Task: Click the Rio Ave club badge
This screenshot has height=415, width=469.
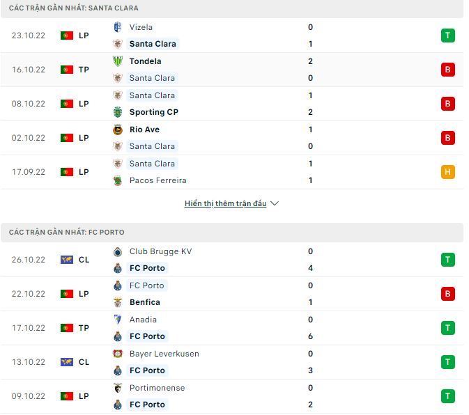Action: click(118, 130)
